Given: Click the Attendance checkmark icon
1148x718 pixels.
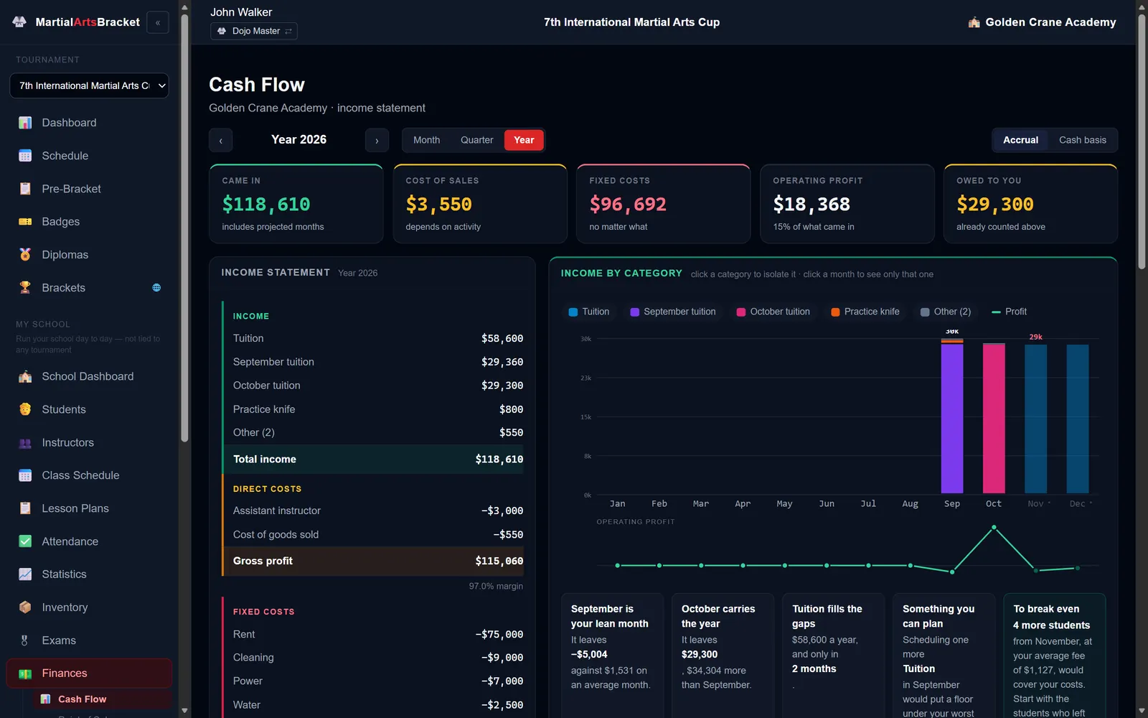Looking at the screenshot, I should coord(25,541).
